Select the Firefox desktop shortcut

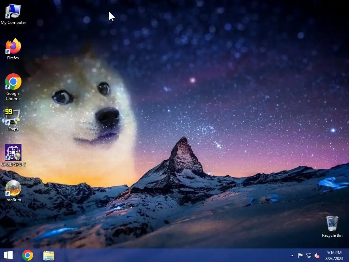(13, 49)
